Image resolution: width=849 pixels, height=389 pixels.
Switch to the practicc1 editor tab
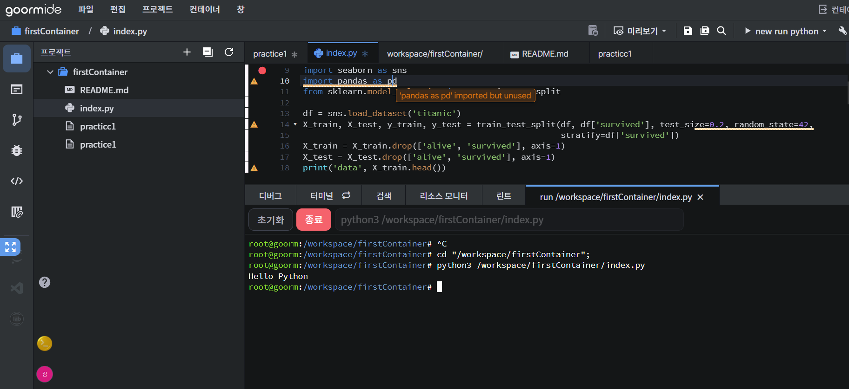[x=621, y=54]
